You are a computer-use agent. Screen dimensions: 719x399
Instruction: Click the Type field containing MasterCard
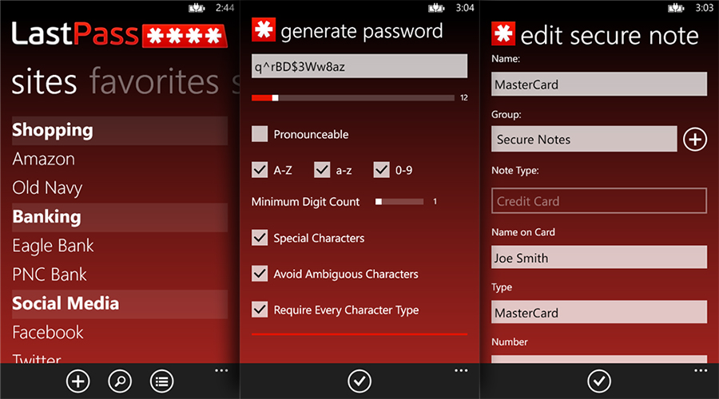coord(599,312)
